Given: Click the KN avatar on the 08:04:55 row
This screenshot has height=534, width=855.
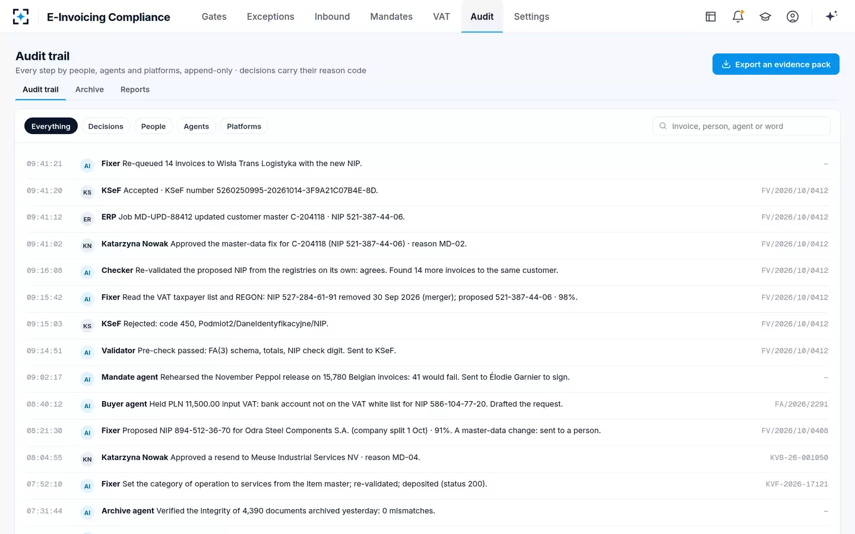Looking at the screenshot, I should pos(87,459).
